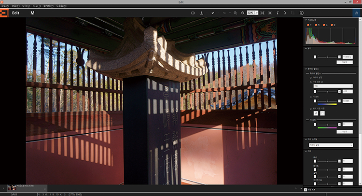This screenshot has height=196, width=362.
Task: Open the image output/export tool
Action: 193,13
